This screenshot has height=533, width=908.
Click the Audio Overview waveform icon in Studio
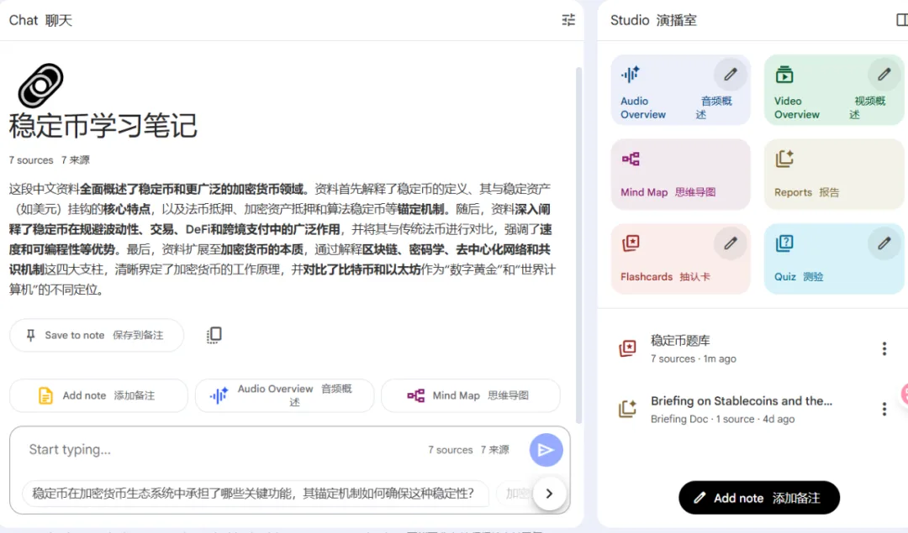[630, 75]
